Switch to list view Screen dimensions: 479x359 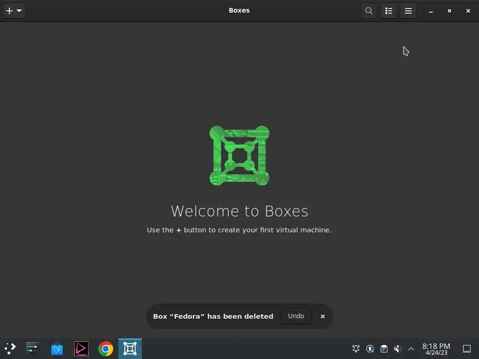point(389,11)
